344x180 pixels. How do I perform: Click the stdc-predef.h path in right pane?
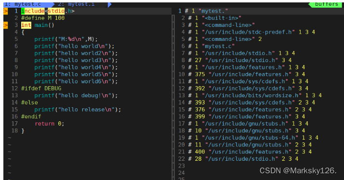(248, 32)
